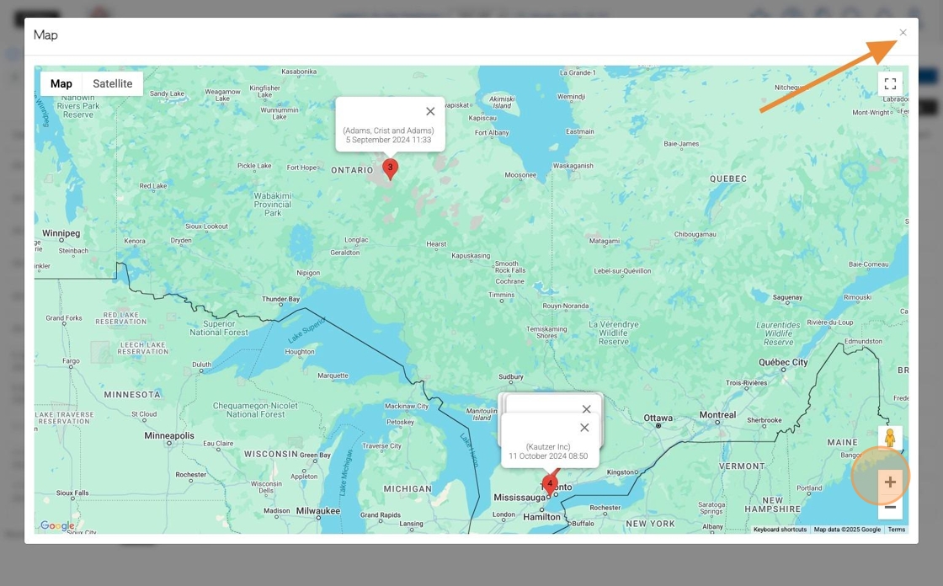Open the map Terms link

896,530
